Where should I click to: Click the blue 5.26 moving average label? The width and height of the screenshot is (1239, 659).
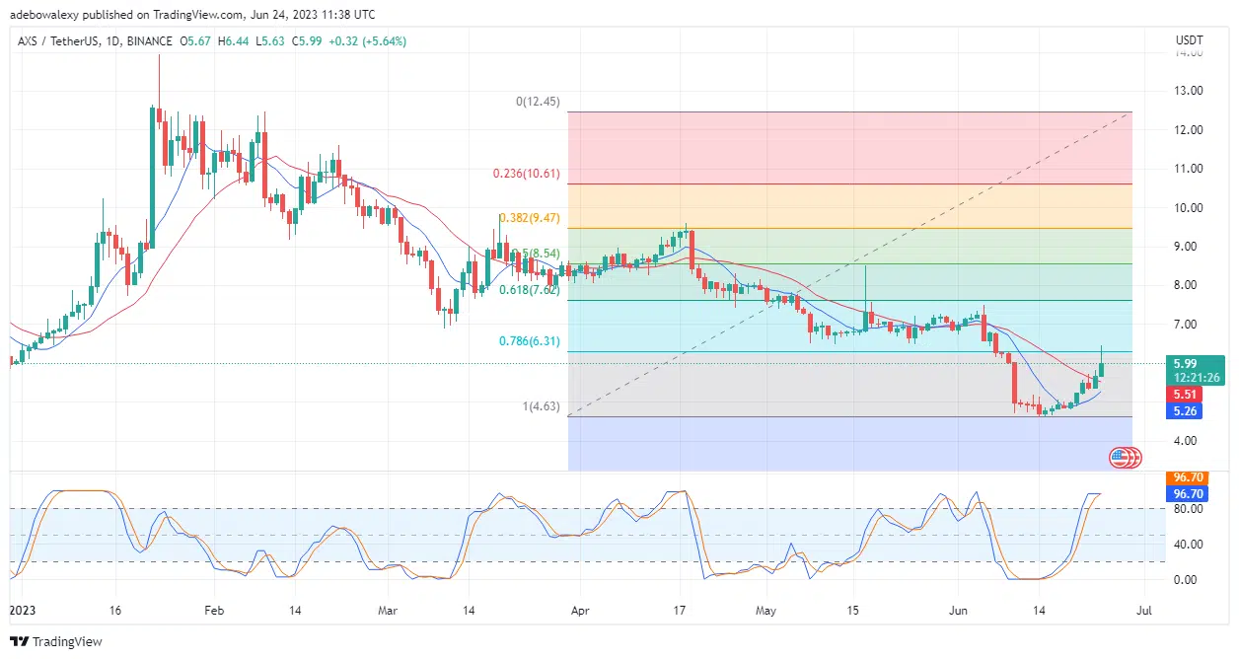click(1183, 411)
